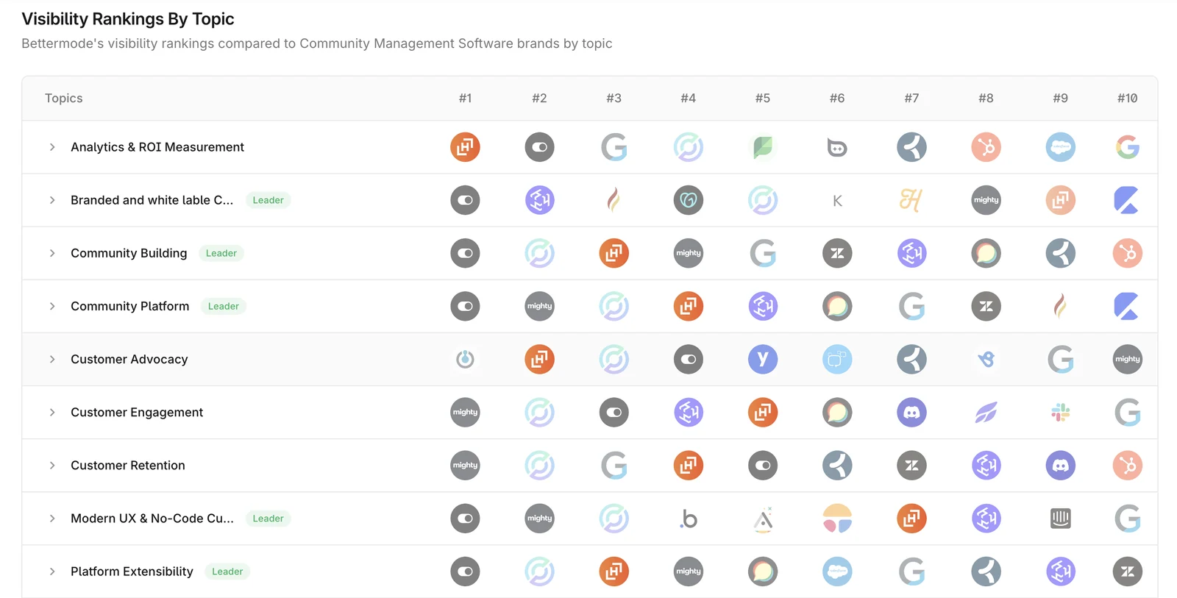Click the Visibility Rankings By Topic heading
This screenshot has height=598, width=1177.
point(128,19)
